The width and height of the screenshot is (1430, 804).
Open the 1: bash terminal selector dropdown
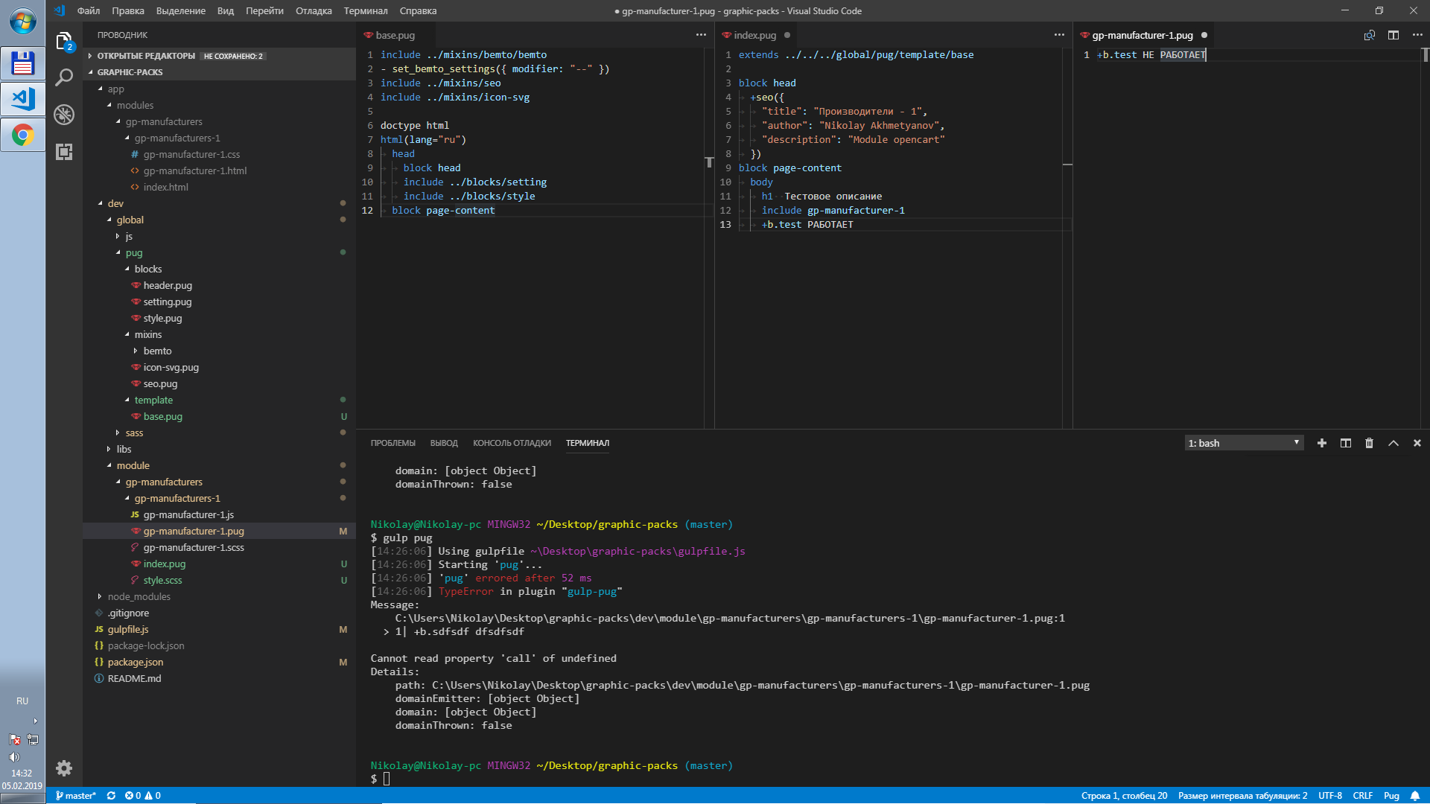[1244, 443]
